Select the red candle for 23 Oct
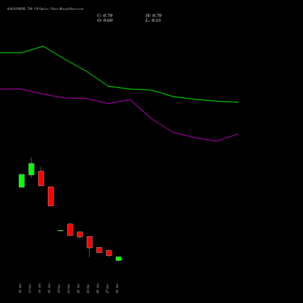The height and width of the screenshot is (303, 303). (90, 242)
